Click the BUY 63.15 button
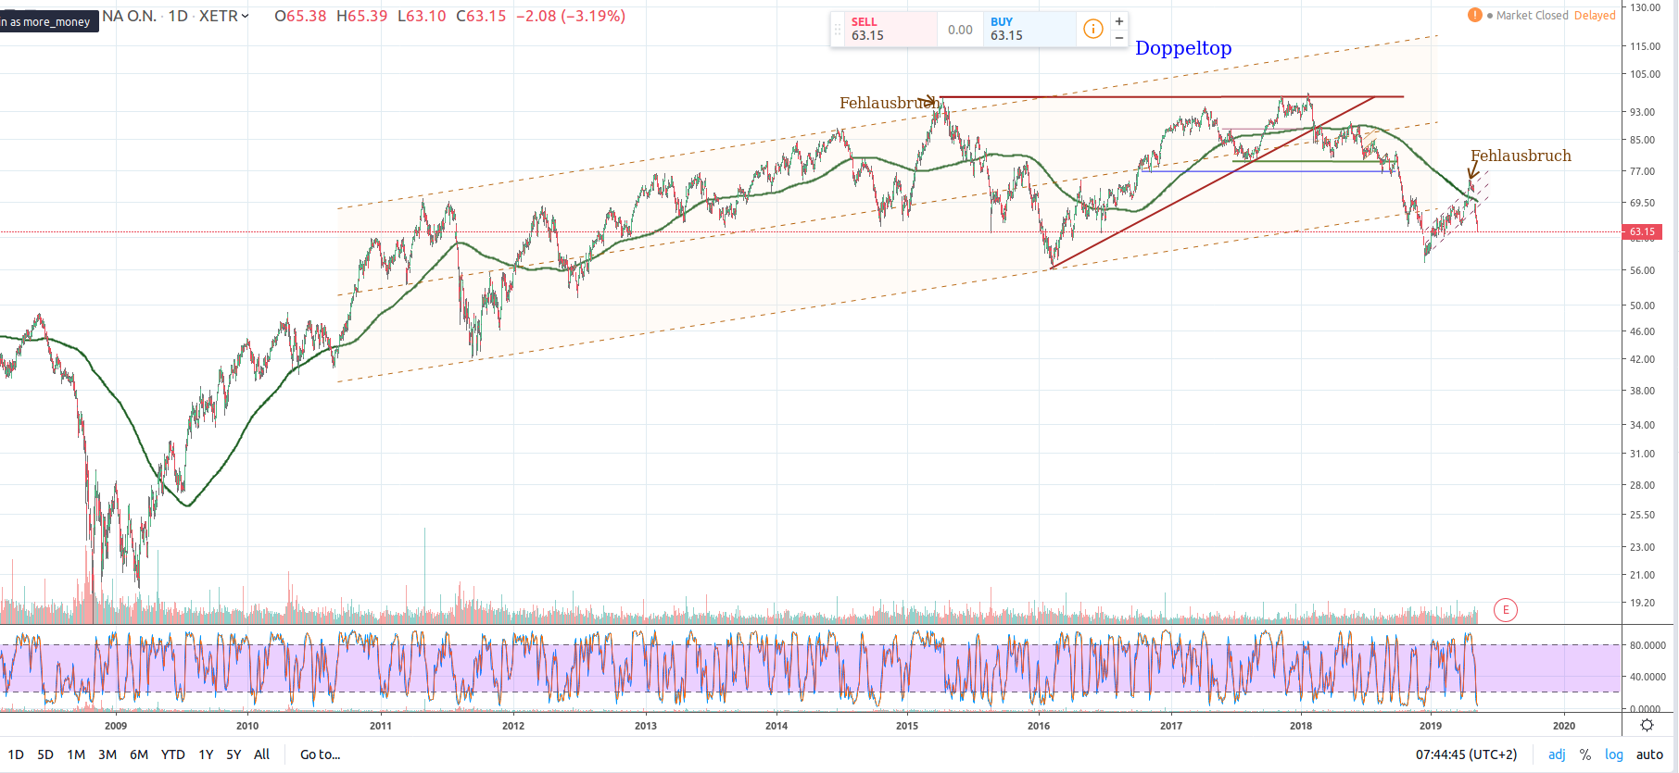Viewport: 1679px width, 773px height. tap(1029, 29)
